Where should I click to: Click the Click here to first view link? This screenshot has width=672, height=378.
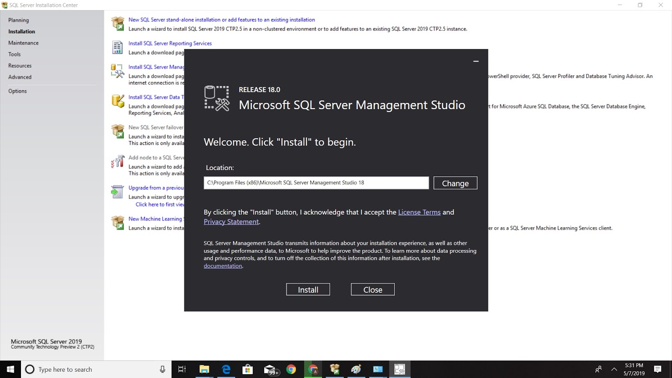[160, 205]
